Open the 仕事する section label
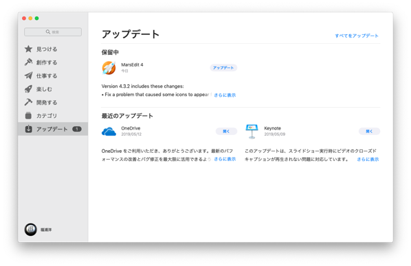 point(47,76)
